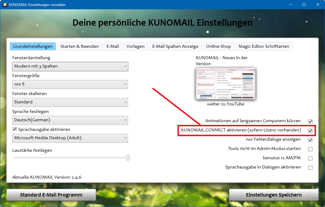Toggle KUNOMAIL.CONNECT aktivieren checkbox

point(310,131)
